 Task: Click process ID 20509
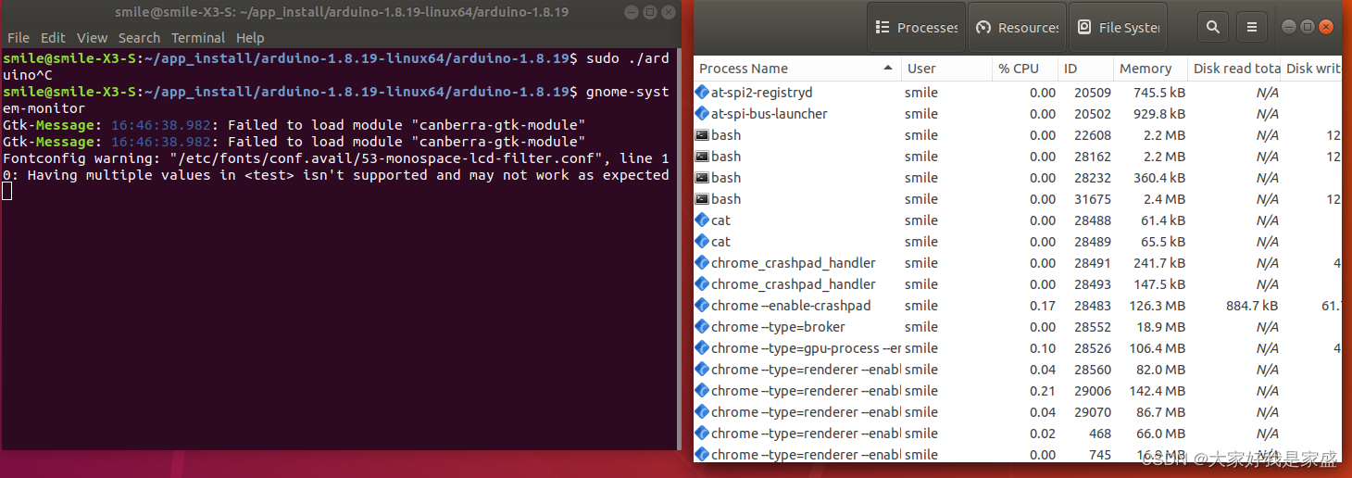(1093, 93)
